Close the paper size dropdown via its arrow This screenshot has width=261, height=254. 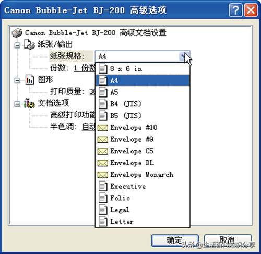184,56
